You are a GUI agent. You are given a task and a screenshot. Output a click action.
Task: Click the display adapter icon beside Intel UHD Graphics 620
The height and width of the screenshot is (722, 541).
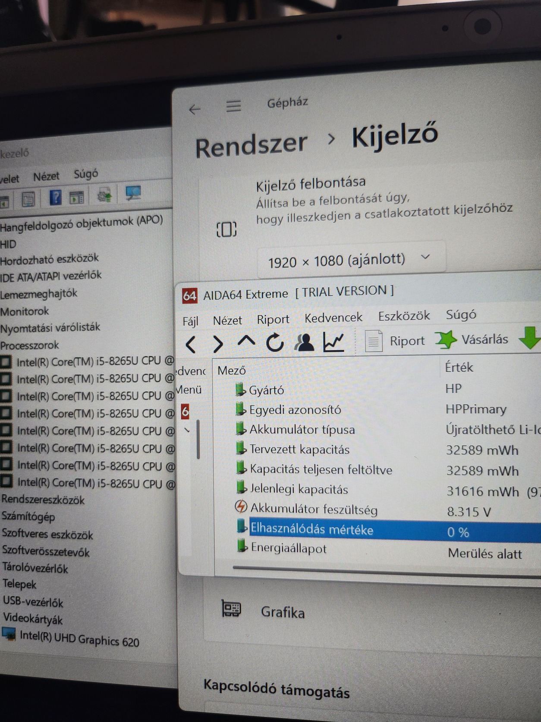(x=9, y=634)
